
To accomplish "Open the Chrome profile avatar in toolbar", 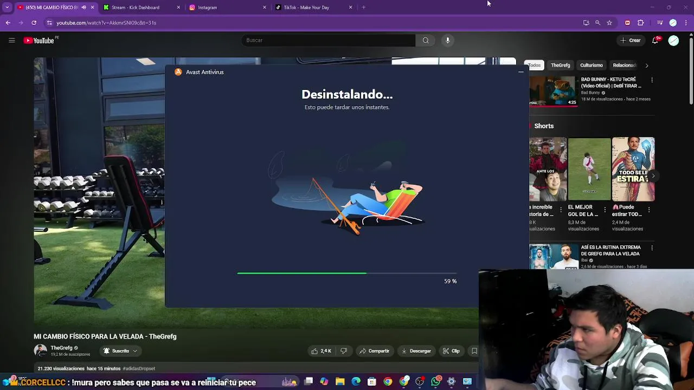I will (x=673, y=23).
